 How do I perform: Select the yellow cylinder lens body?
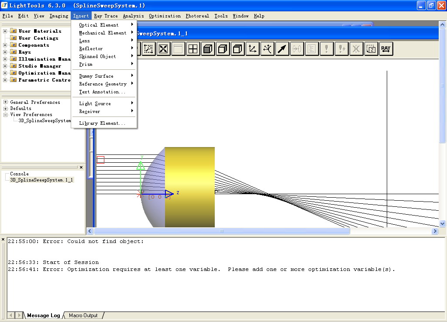[189, 187]
